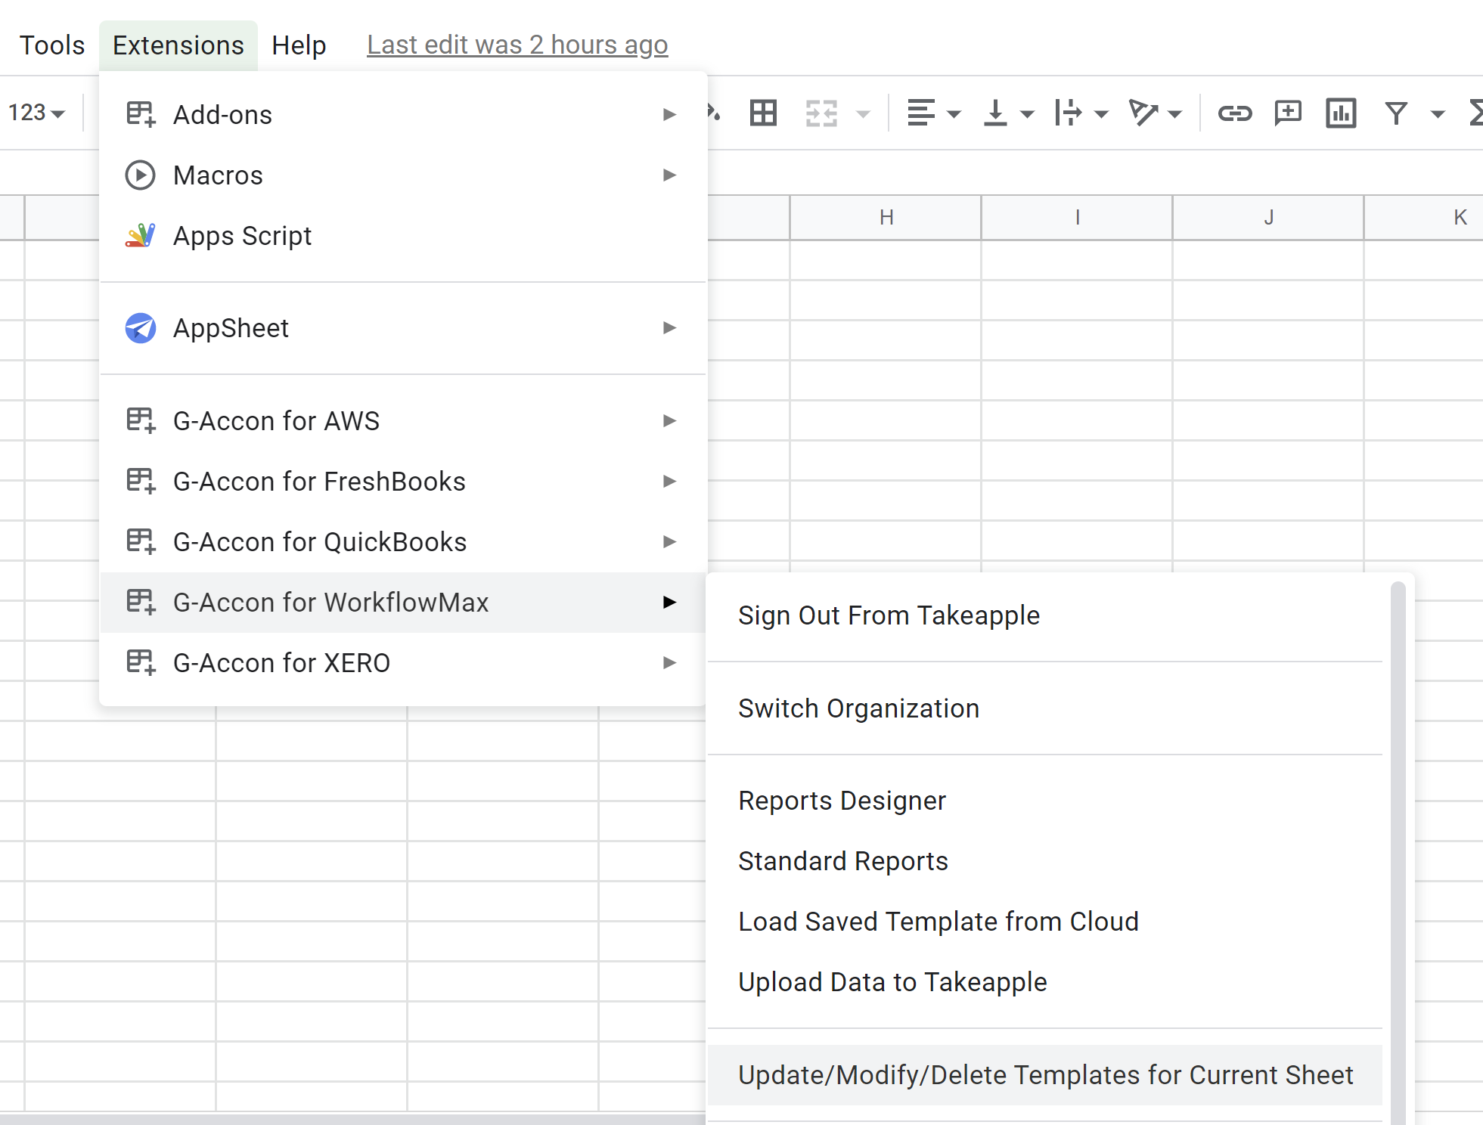
Task: Click the Macros play-circle icon
Action: 141,175
